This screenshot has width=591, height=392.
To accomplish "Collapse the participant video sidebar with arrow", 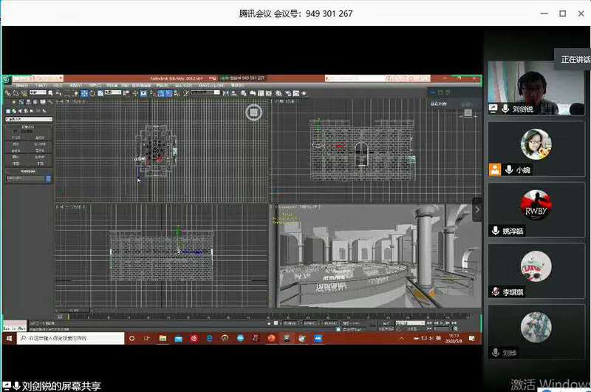I will click(477, 209).
